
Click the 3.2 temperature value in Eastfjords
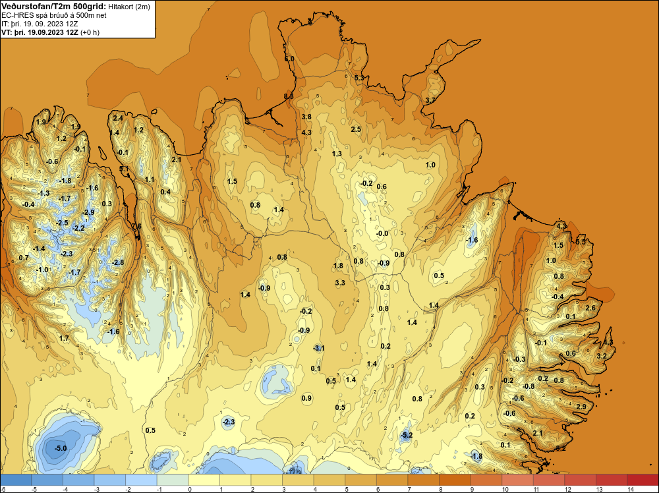coord(602,356)
